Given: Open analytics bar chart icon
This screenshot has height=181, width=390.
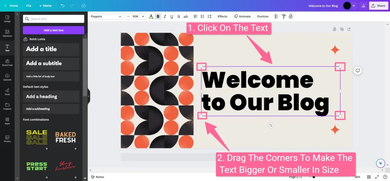Looking at the screenshot, I should pos(363,5).
